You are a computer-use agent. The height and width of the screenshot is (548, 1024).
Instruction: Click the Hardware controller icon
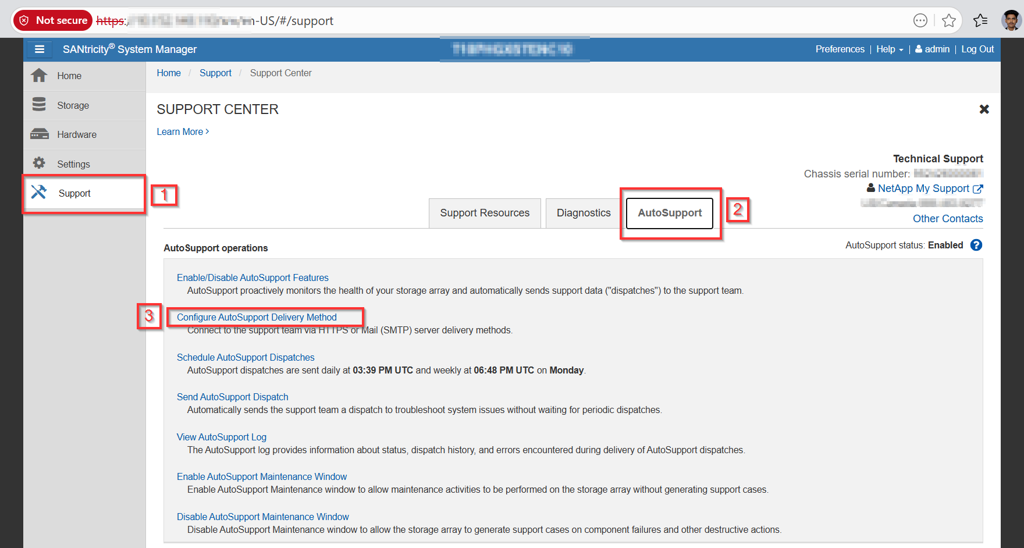[x=39, y=134]
